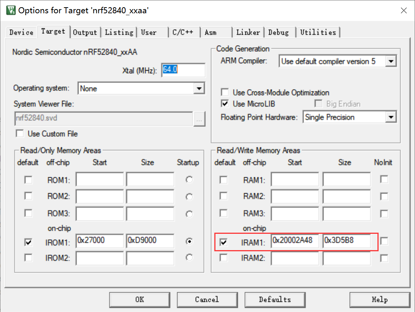
Task: Click the IROM1 Start field 0x27000
Action: [100, 241]
